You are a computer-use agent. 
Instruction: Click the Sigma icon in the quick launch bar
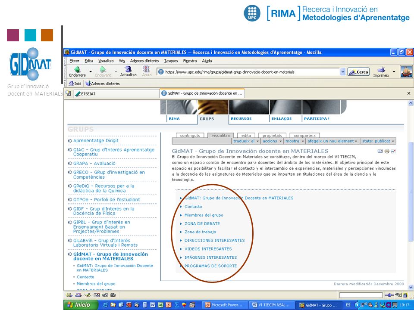[x=176, y=305]
